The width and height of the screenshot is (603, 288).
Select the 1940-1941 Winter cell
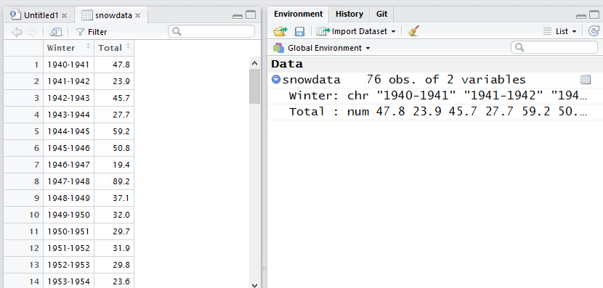pos(68,65)
